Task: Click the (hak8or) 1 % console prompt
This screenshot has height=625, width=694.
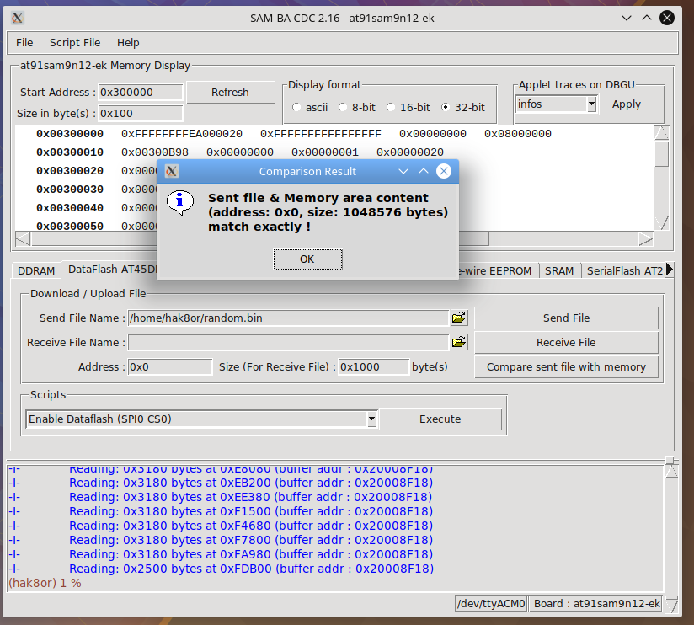Action: click(x=45, y=583)
